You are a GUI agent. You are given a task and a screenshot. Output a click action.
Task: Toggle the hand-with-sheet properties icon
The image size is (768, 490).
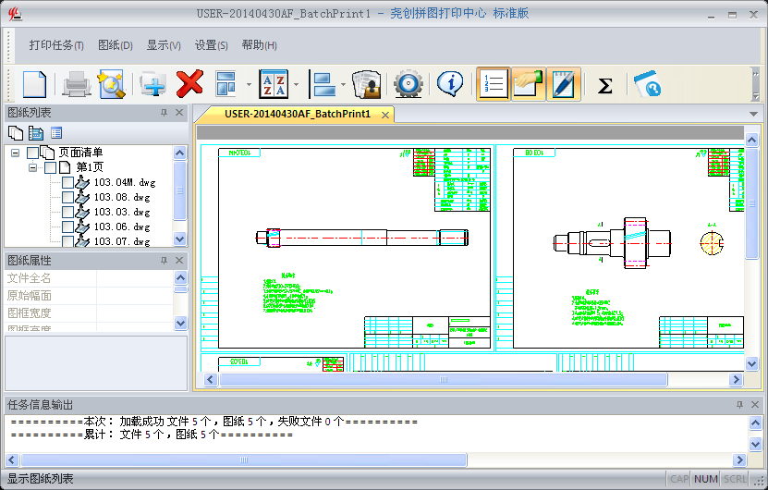pos(529,84)
